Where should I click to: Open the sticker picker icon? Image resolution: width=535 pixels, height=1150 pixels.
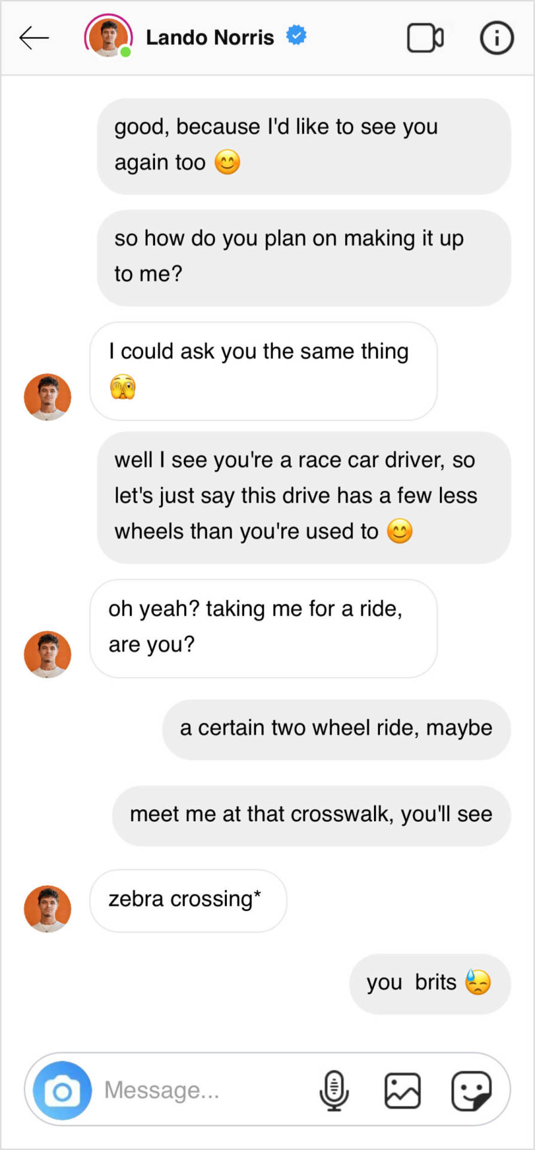point(472,1090)
